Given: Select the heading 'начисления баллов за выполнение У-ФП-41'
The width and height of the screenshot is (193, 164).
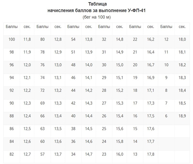Looking at the screenshot, I should click(x=96, y=10).
